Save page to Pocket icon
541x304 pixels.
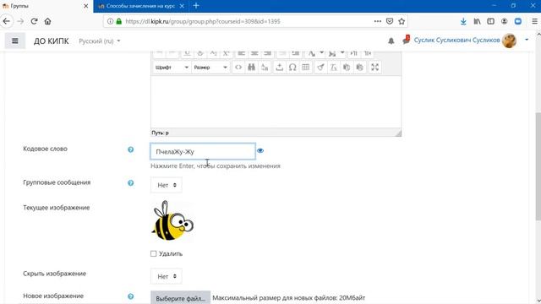(390, 21)
